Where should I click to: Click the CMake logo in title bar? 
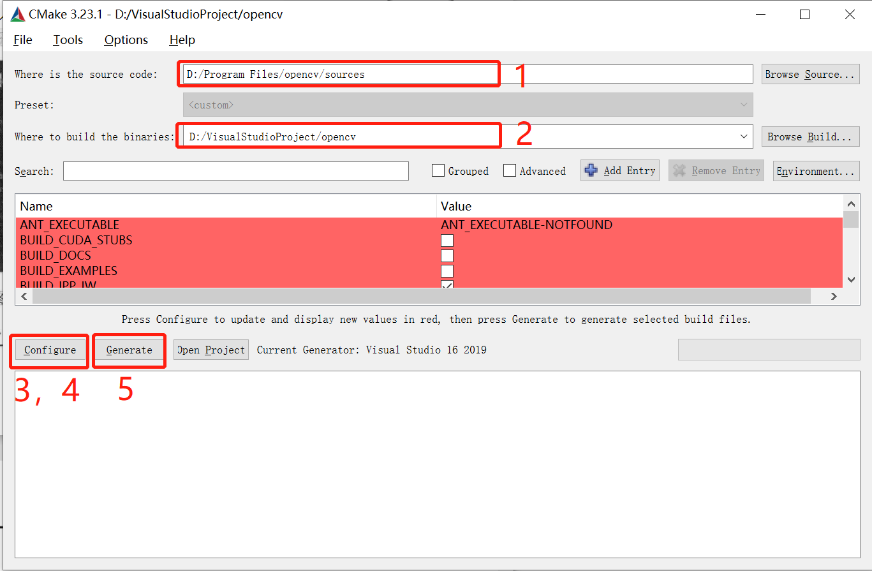click(17, 14)
